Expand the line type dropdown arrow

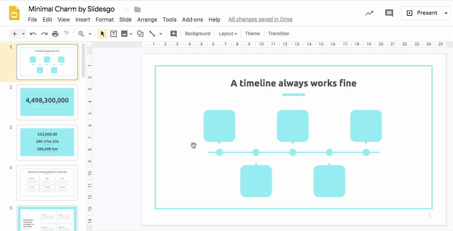(x=161, y=34)
